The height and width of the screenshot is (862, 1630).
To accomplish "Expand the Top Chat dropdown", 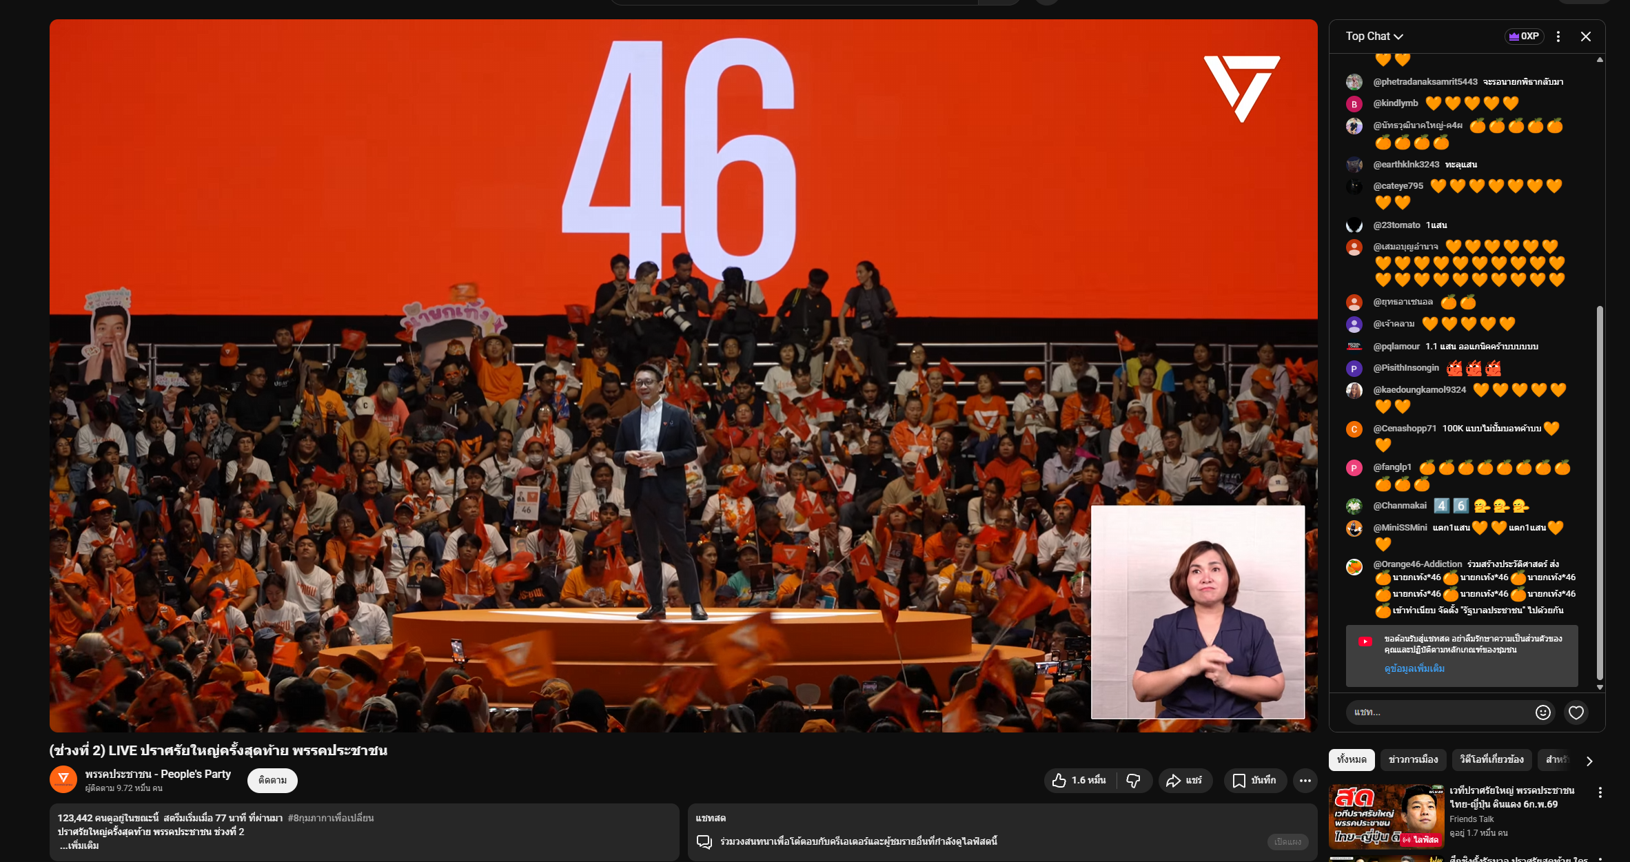I will pos(1374,37).
